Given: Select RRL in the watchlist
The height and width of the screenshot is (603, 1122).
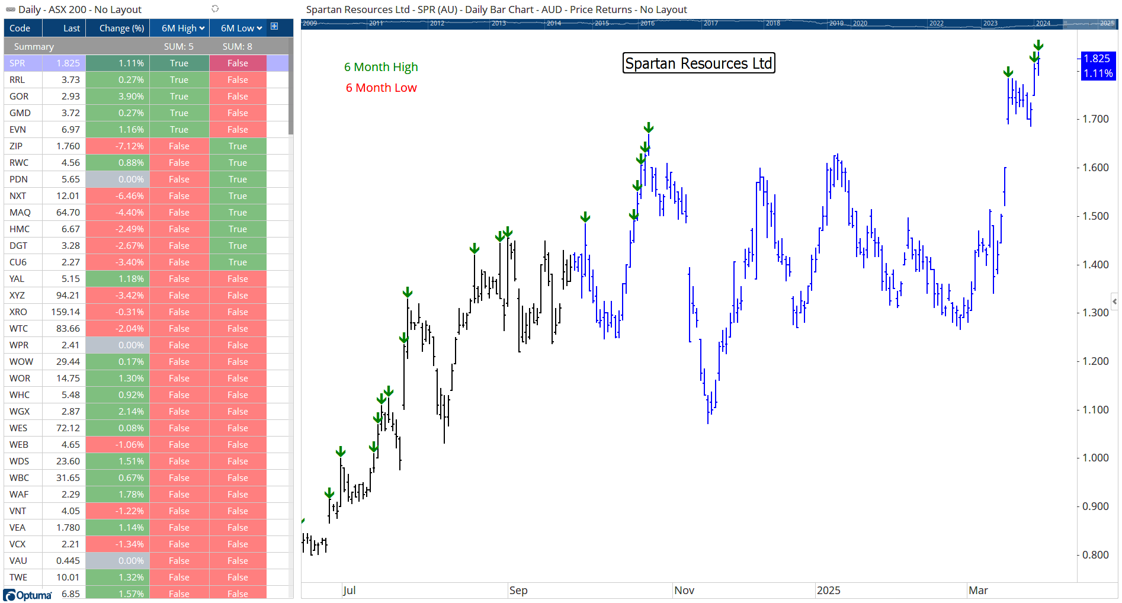Looking at the screenshot, I should [x=23, y=80].
